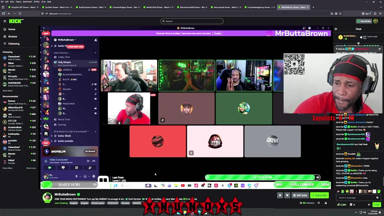Open DWolf recommended channel
Screen dimensions: 384x216
(19, 161)
